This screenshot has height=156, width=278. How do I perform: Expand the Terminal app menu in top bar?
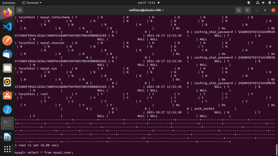[x=32, y=3]
